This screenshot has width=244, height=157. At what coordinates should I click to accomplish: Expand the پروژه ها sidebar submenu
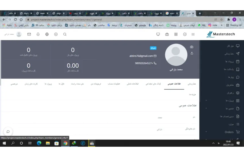click(206, 101)
